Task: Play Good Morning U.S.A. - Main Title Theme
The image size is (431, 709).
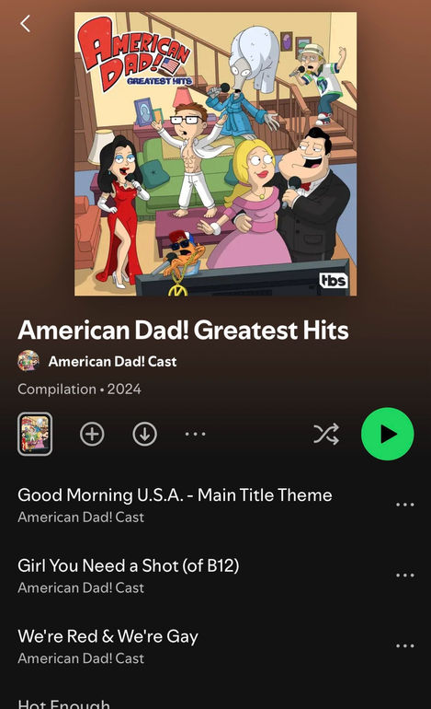Action: (x=175, y=495)
